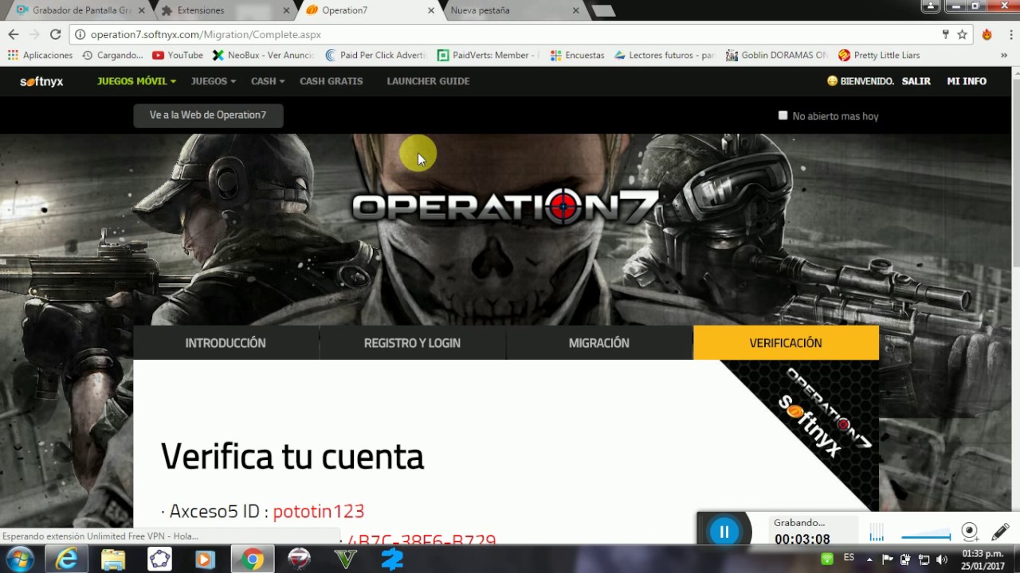Open the taskbar clock and date

[983, 559]
